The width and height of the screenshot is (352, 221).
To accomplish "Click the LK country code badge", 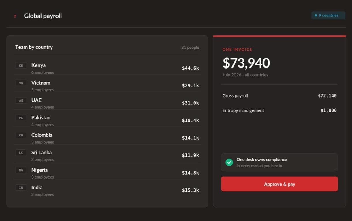I will (x=21, y=153).
